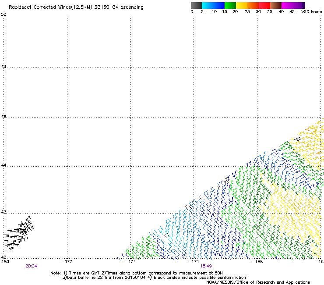Screen dimensions: 324x285
Task: Click the red 30-35 knots legend swatch
Action: pos(264,5)
